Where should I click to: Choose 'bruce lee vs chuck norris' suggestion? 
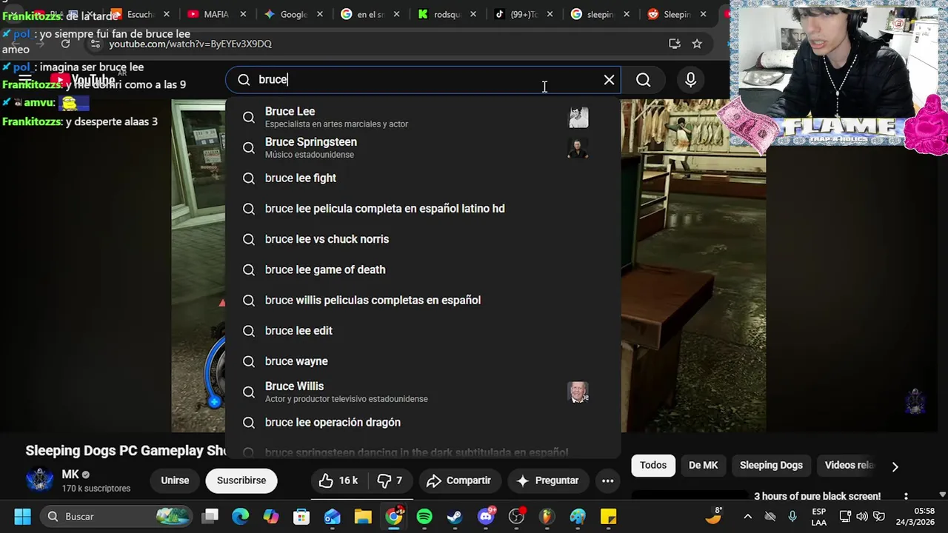pyautogui.click(x=423, y=239)
